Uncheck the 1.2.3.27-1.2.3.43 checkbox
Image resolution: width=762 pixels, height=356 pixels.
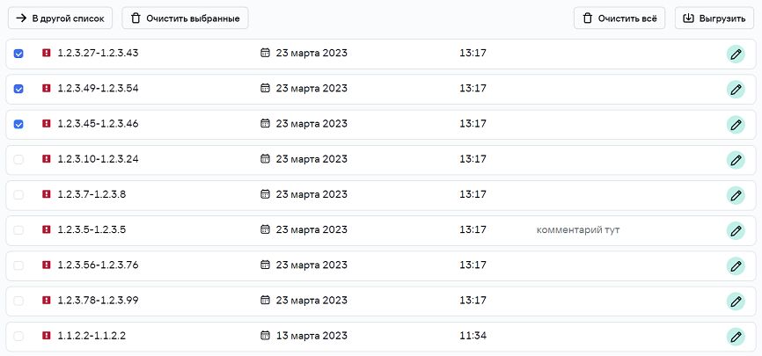point(18,54)
